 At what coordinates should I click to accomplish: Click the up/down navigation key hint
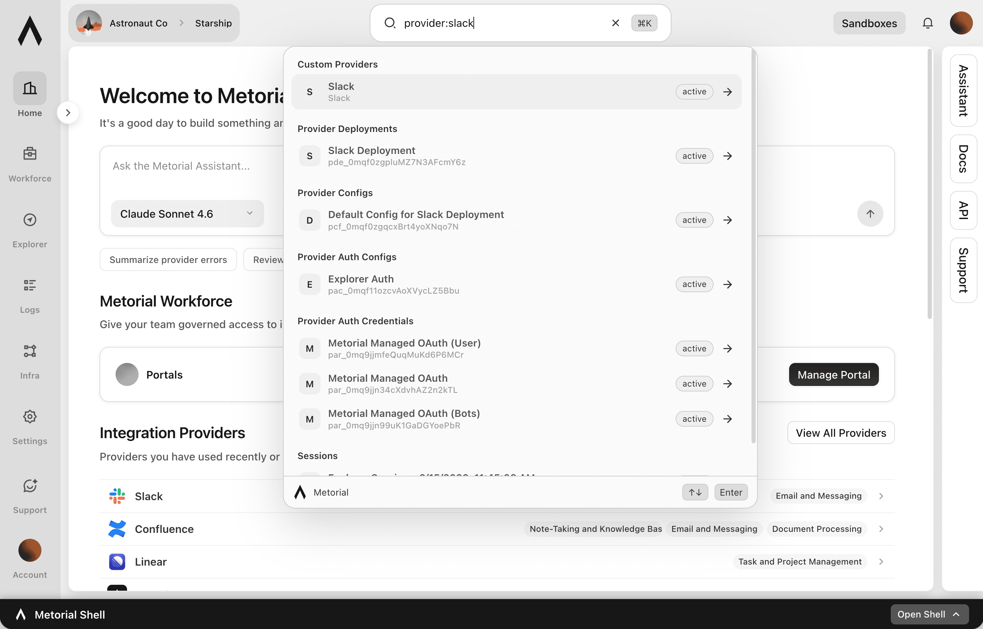click(x=695, y=492)
